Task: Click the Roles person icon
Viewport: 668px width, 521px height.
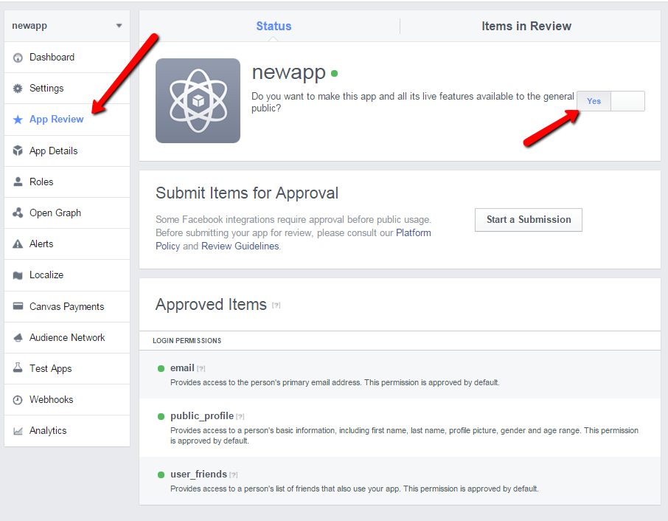Action: 18,182
